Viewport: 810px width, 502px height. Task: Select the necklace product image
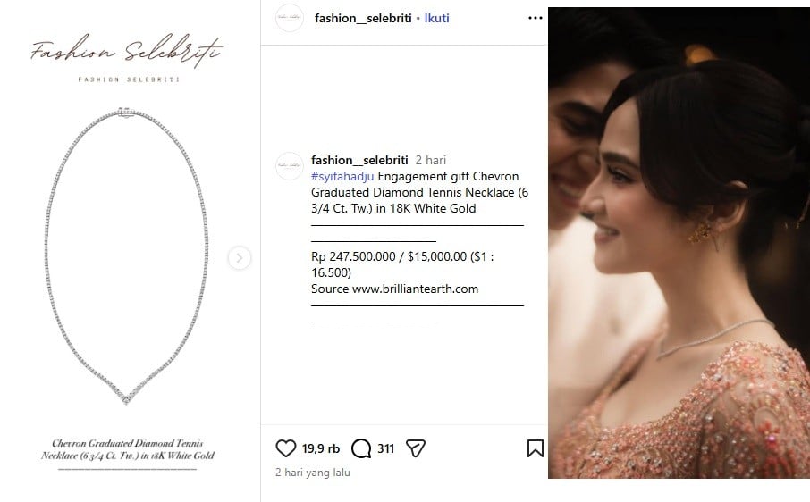pyautogui.click(x=127, y=255)
